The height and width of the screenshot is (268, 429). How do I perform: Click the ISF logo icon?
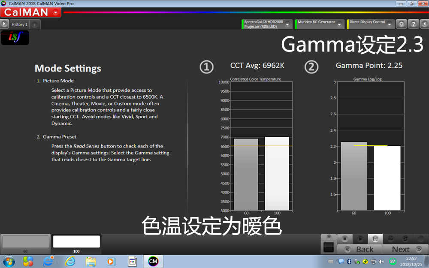[15, 38]
